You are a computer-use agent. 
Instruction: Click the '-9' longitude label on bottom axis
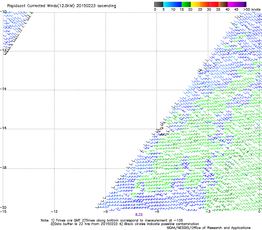pyautogui.click(x=106, y=212)
